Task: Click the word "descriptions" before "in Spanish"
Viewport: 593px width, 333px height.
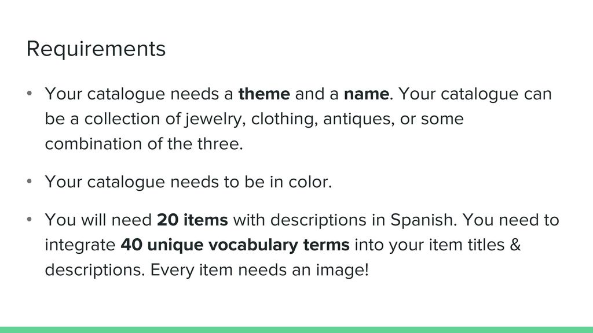Action: tap(319, 220)
